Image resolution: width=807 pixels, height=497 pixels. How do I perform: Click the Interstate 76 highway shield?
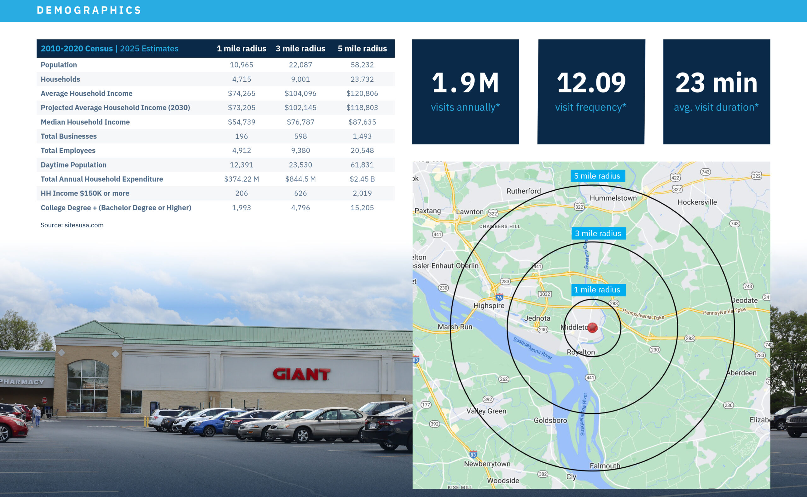click(499, 297)
